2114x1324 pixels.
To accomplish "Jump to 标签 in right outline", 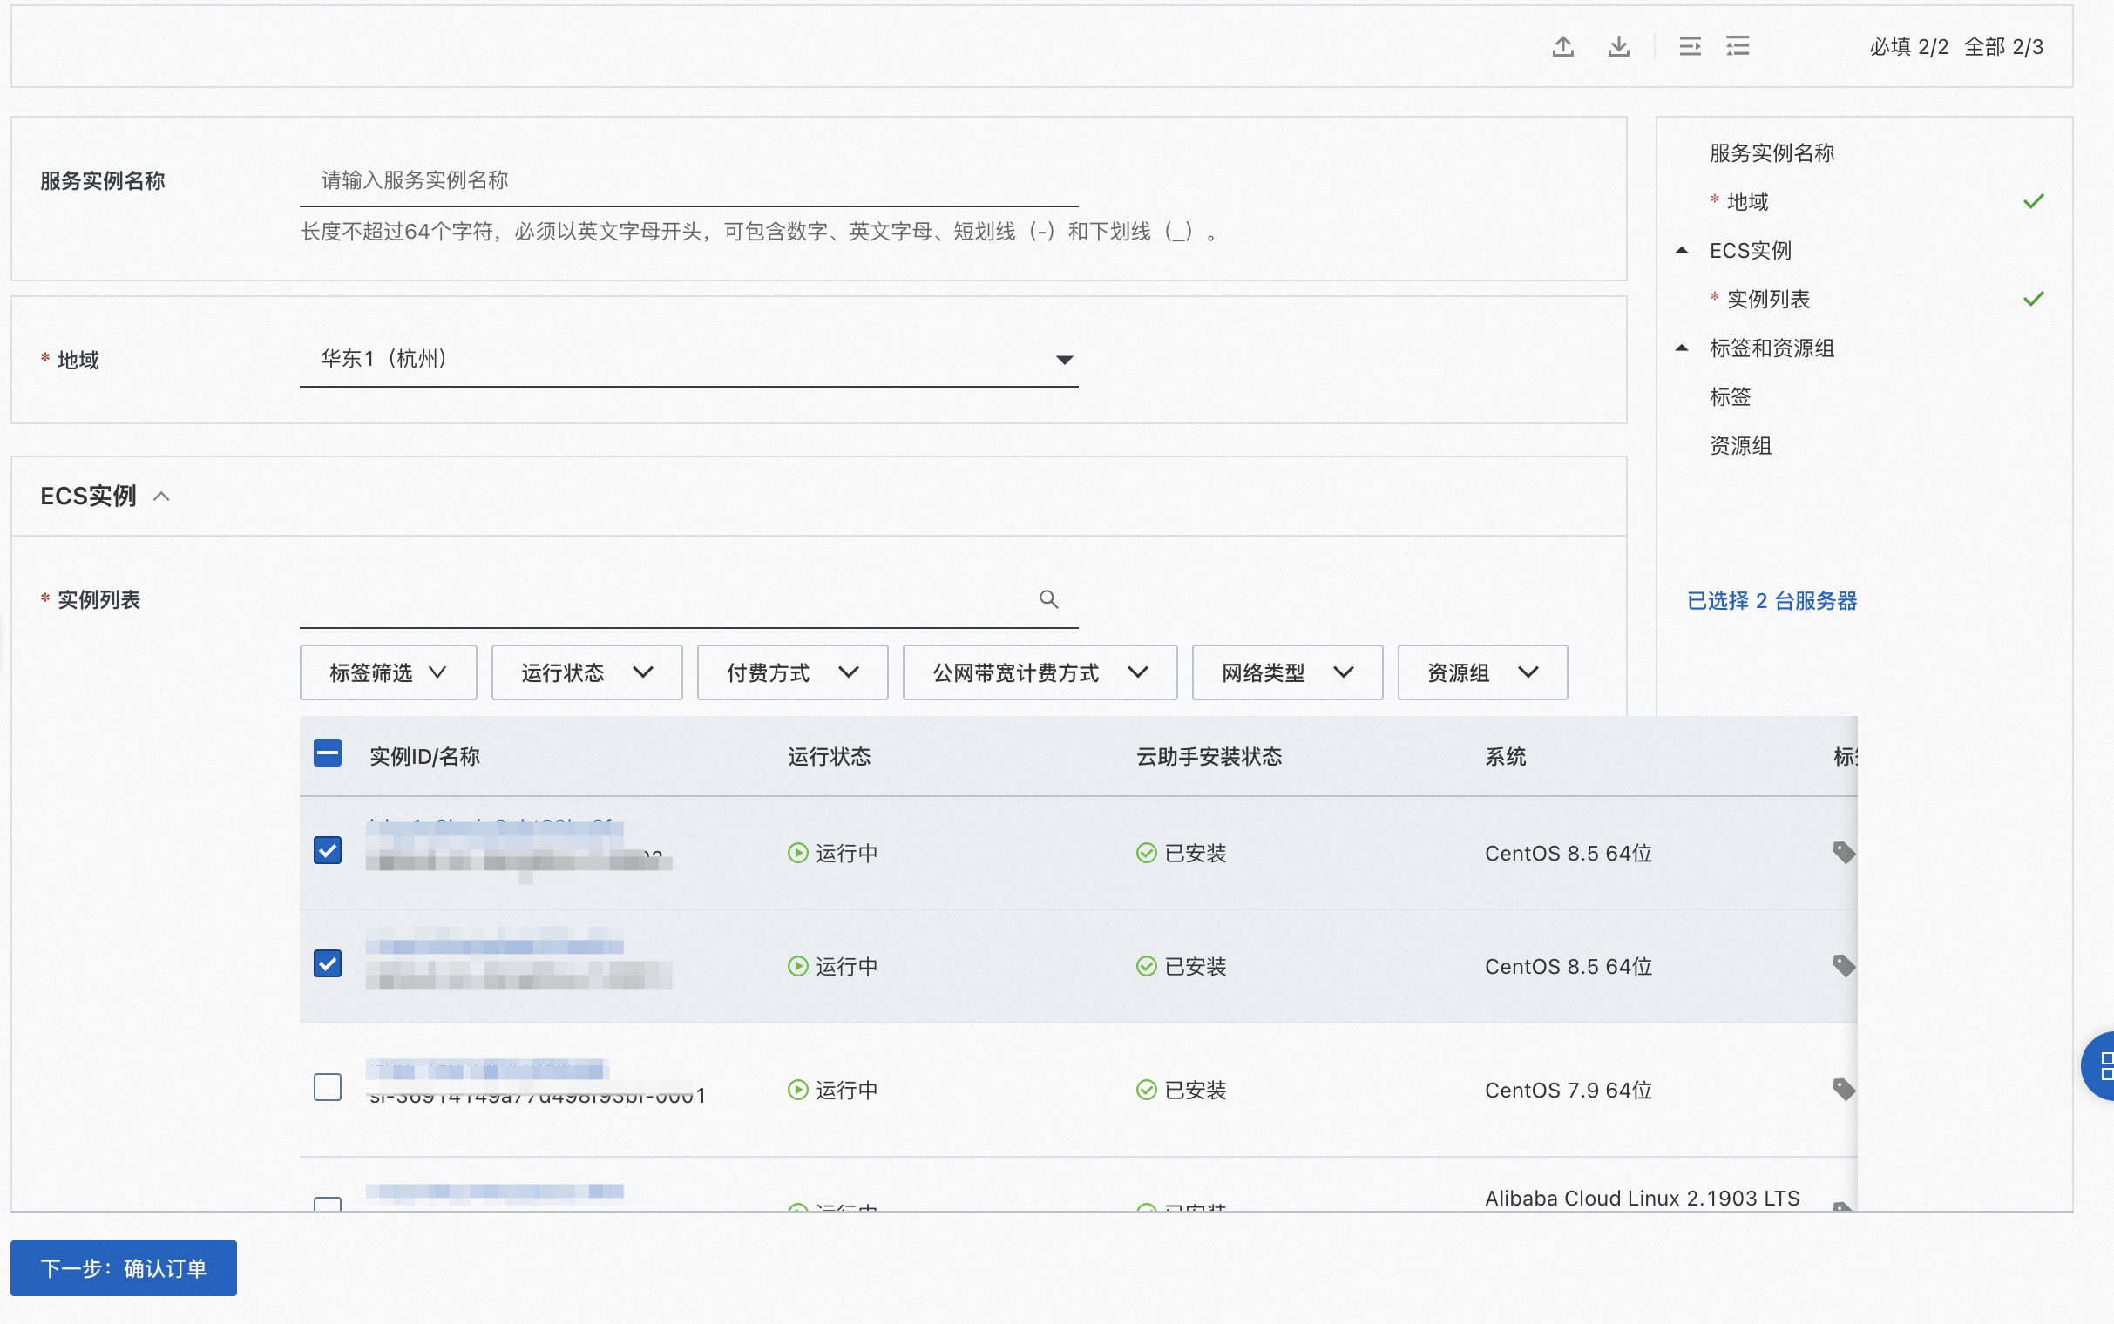I will pos(1731,396).
